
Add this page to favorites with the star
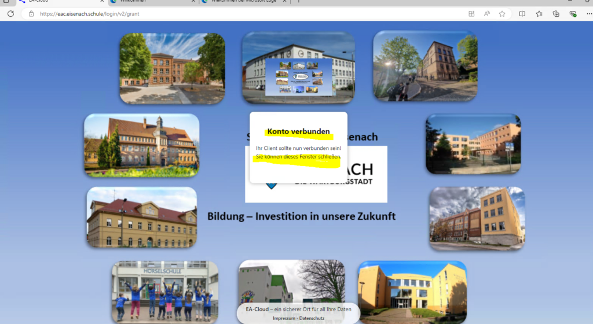point(502,13)
